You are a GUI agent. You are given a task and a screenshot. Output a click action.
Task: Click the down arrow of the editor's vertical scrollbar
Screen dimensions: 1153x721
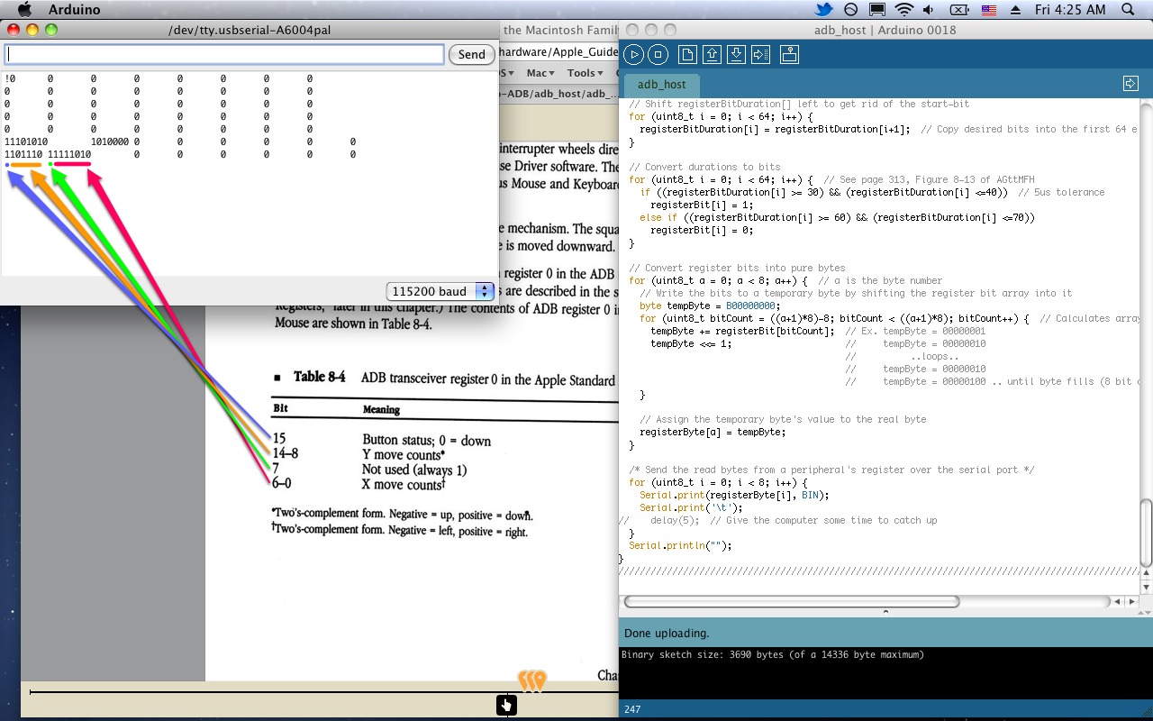click(x=1146, y=587)
